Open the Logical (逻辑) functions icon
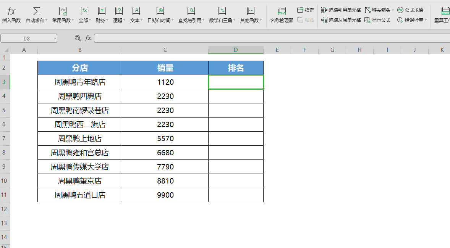 click(119, 11)
